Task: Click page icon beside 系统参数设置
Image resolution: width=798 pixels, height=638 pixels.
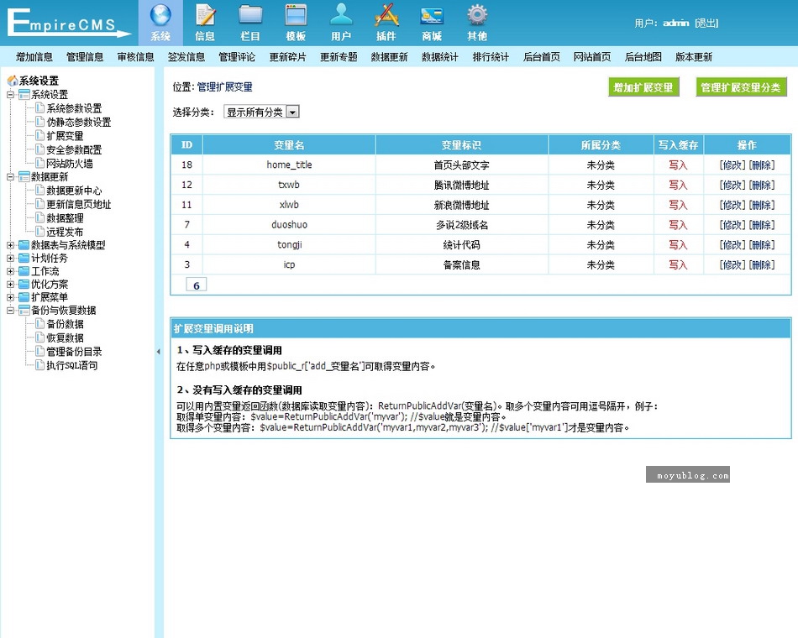Action: 39,107
